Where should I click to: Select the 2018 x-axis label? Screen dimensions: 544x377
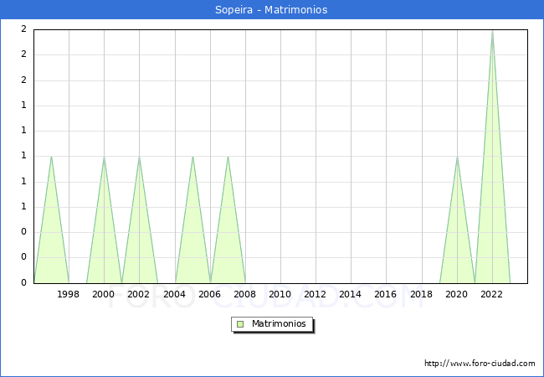421,294
